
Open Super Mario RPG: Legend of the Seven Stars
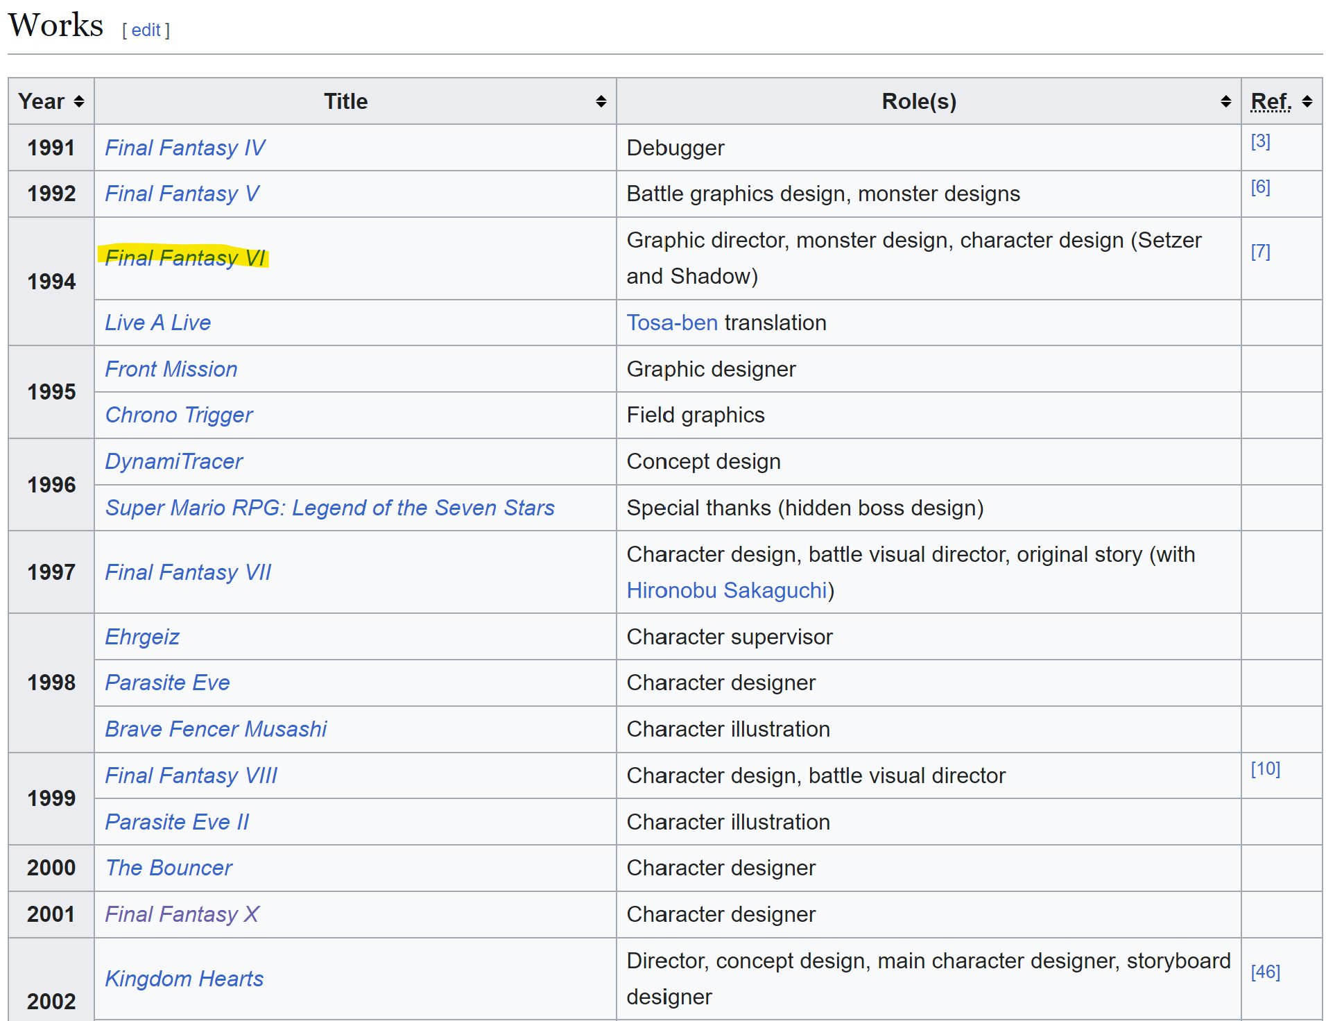(329, 508)
